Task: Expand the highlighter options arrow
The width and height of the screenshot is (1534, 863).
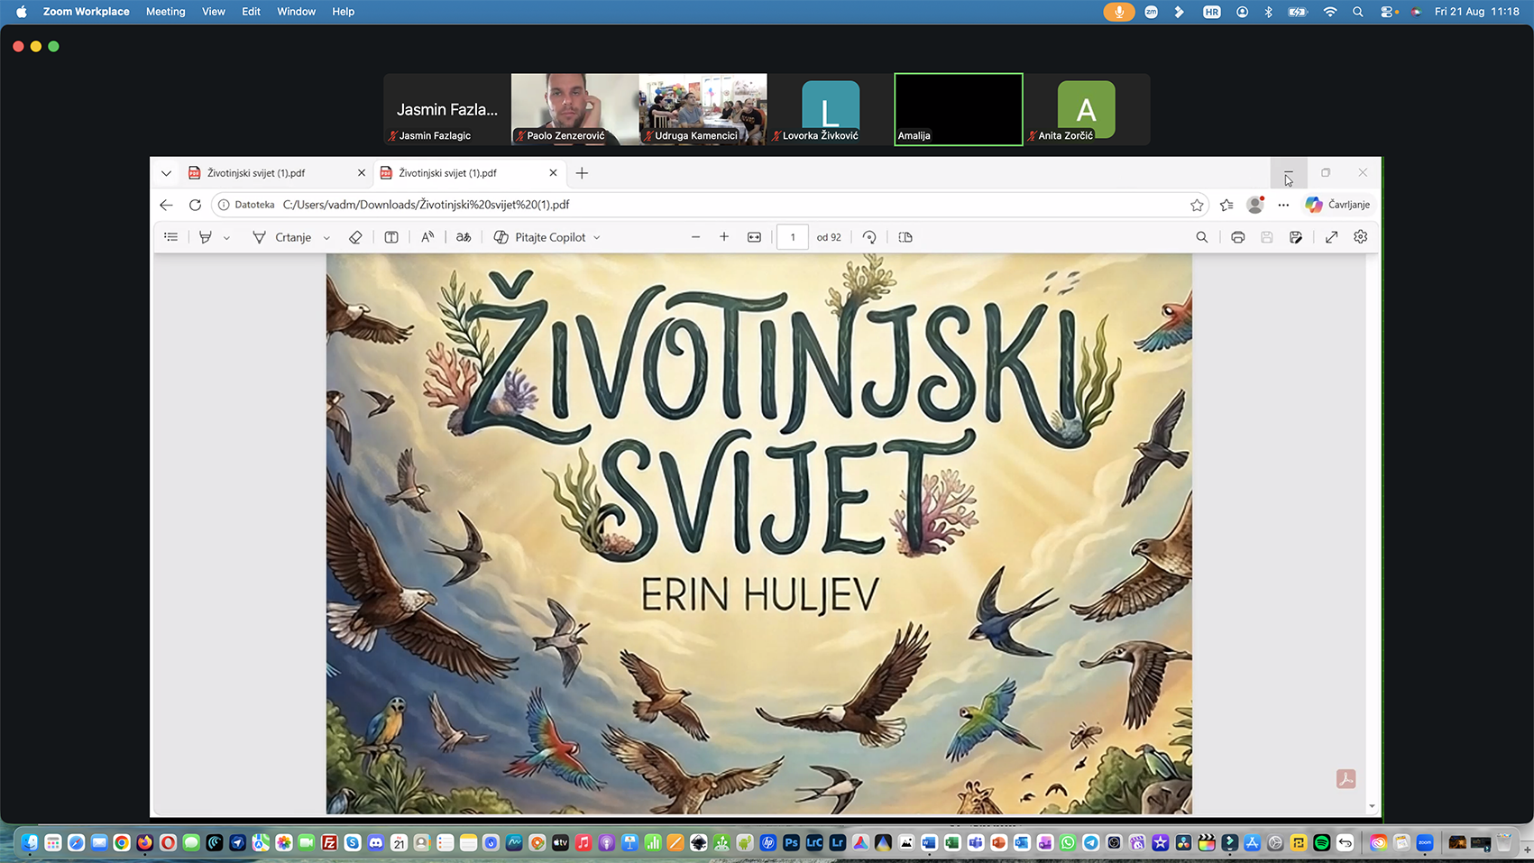Action: point(226,238)
